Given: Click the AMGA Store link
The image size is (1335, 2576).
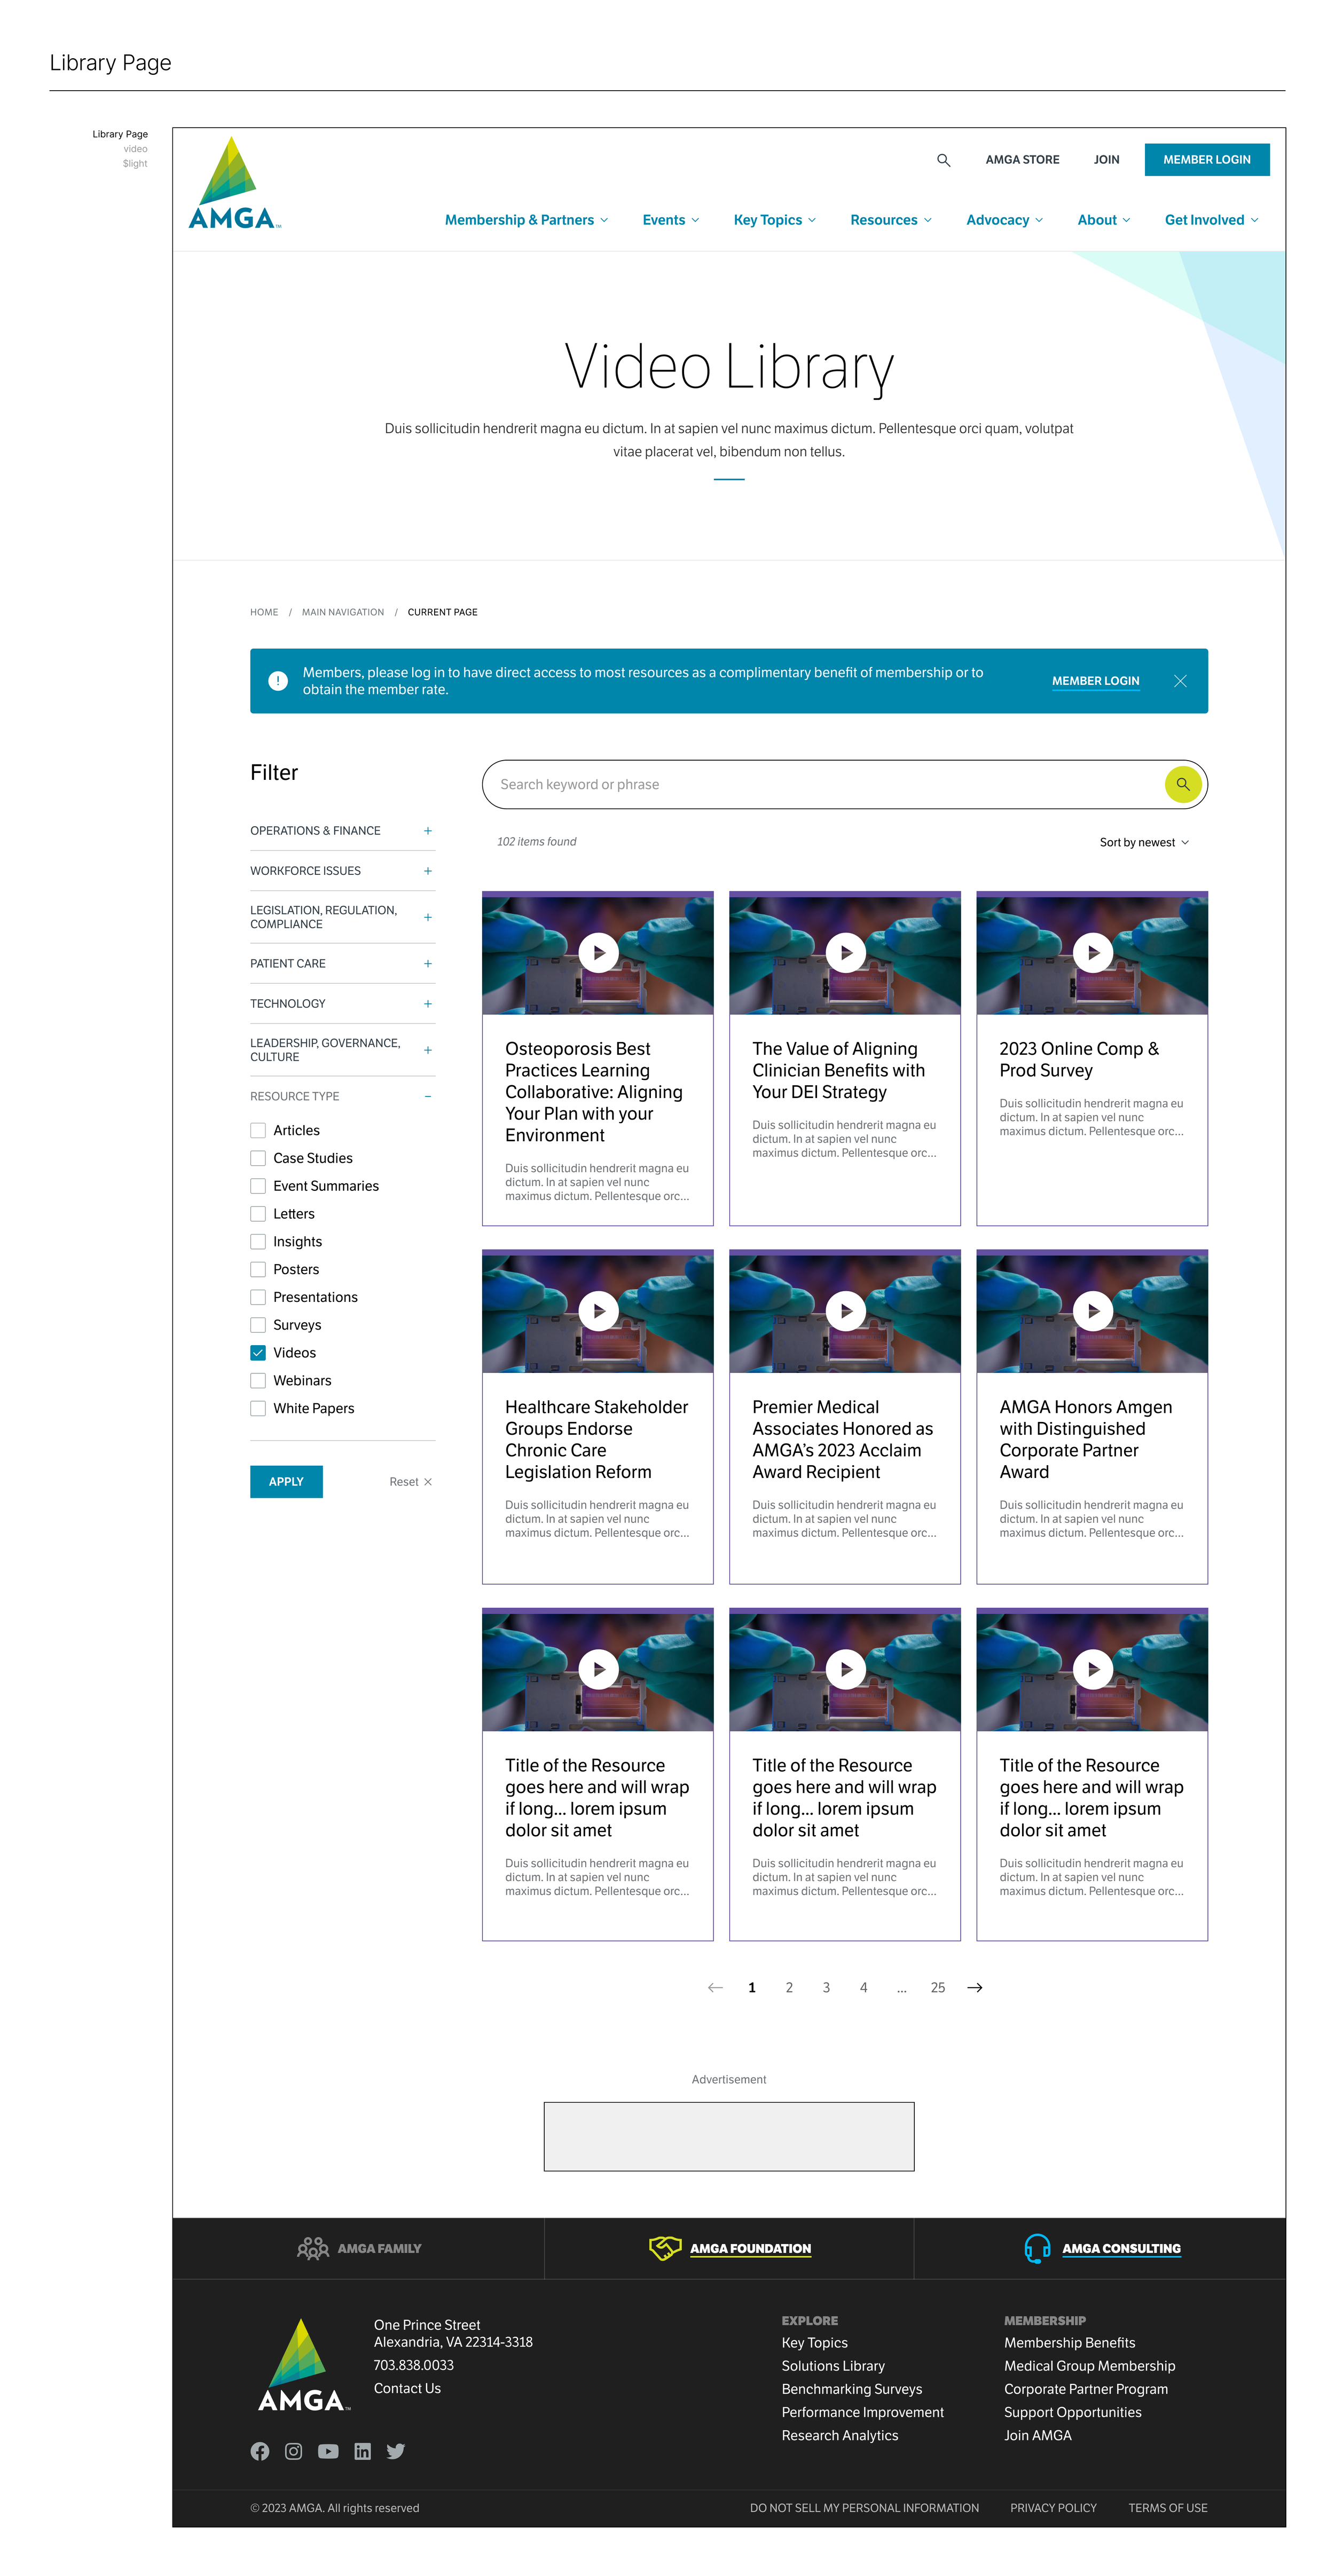Looking at the screenshot, I should (x=1022, y=160).
